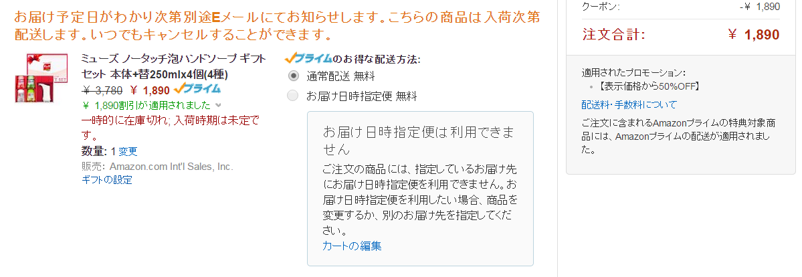Click the seller name Amazon.com Int'l Sales, Inc.
Image resolution: width=802 pixels, height=277 pixels.
(171, 167)
